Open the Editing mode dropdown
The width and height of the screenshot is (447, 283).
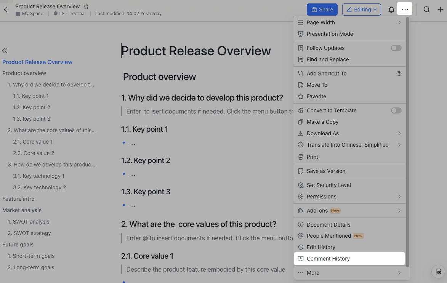pyautogui.click(x=362, y=10)
